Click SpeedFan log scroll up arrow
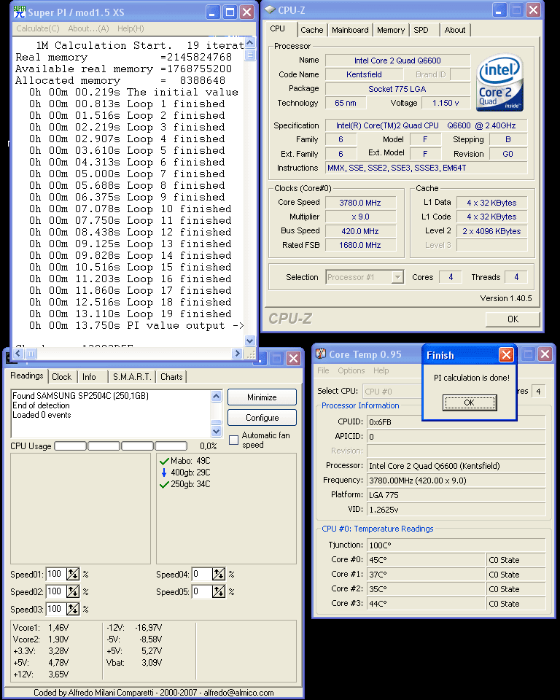 point(216,396)
